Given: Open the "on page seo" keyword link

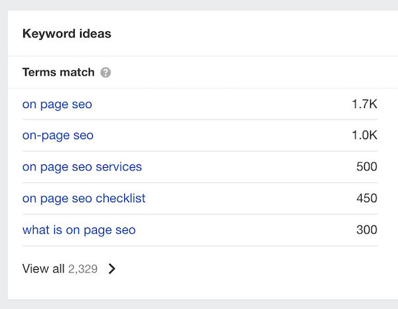Looking at the screenshot, I should (57, 104).
